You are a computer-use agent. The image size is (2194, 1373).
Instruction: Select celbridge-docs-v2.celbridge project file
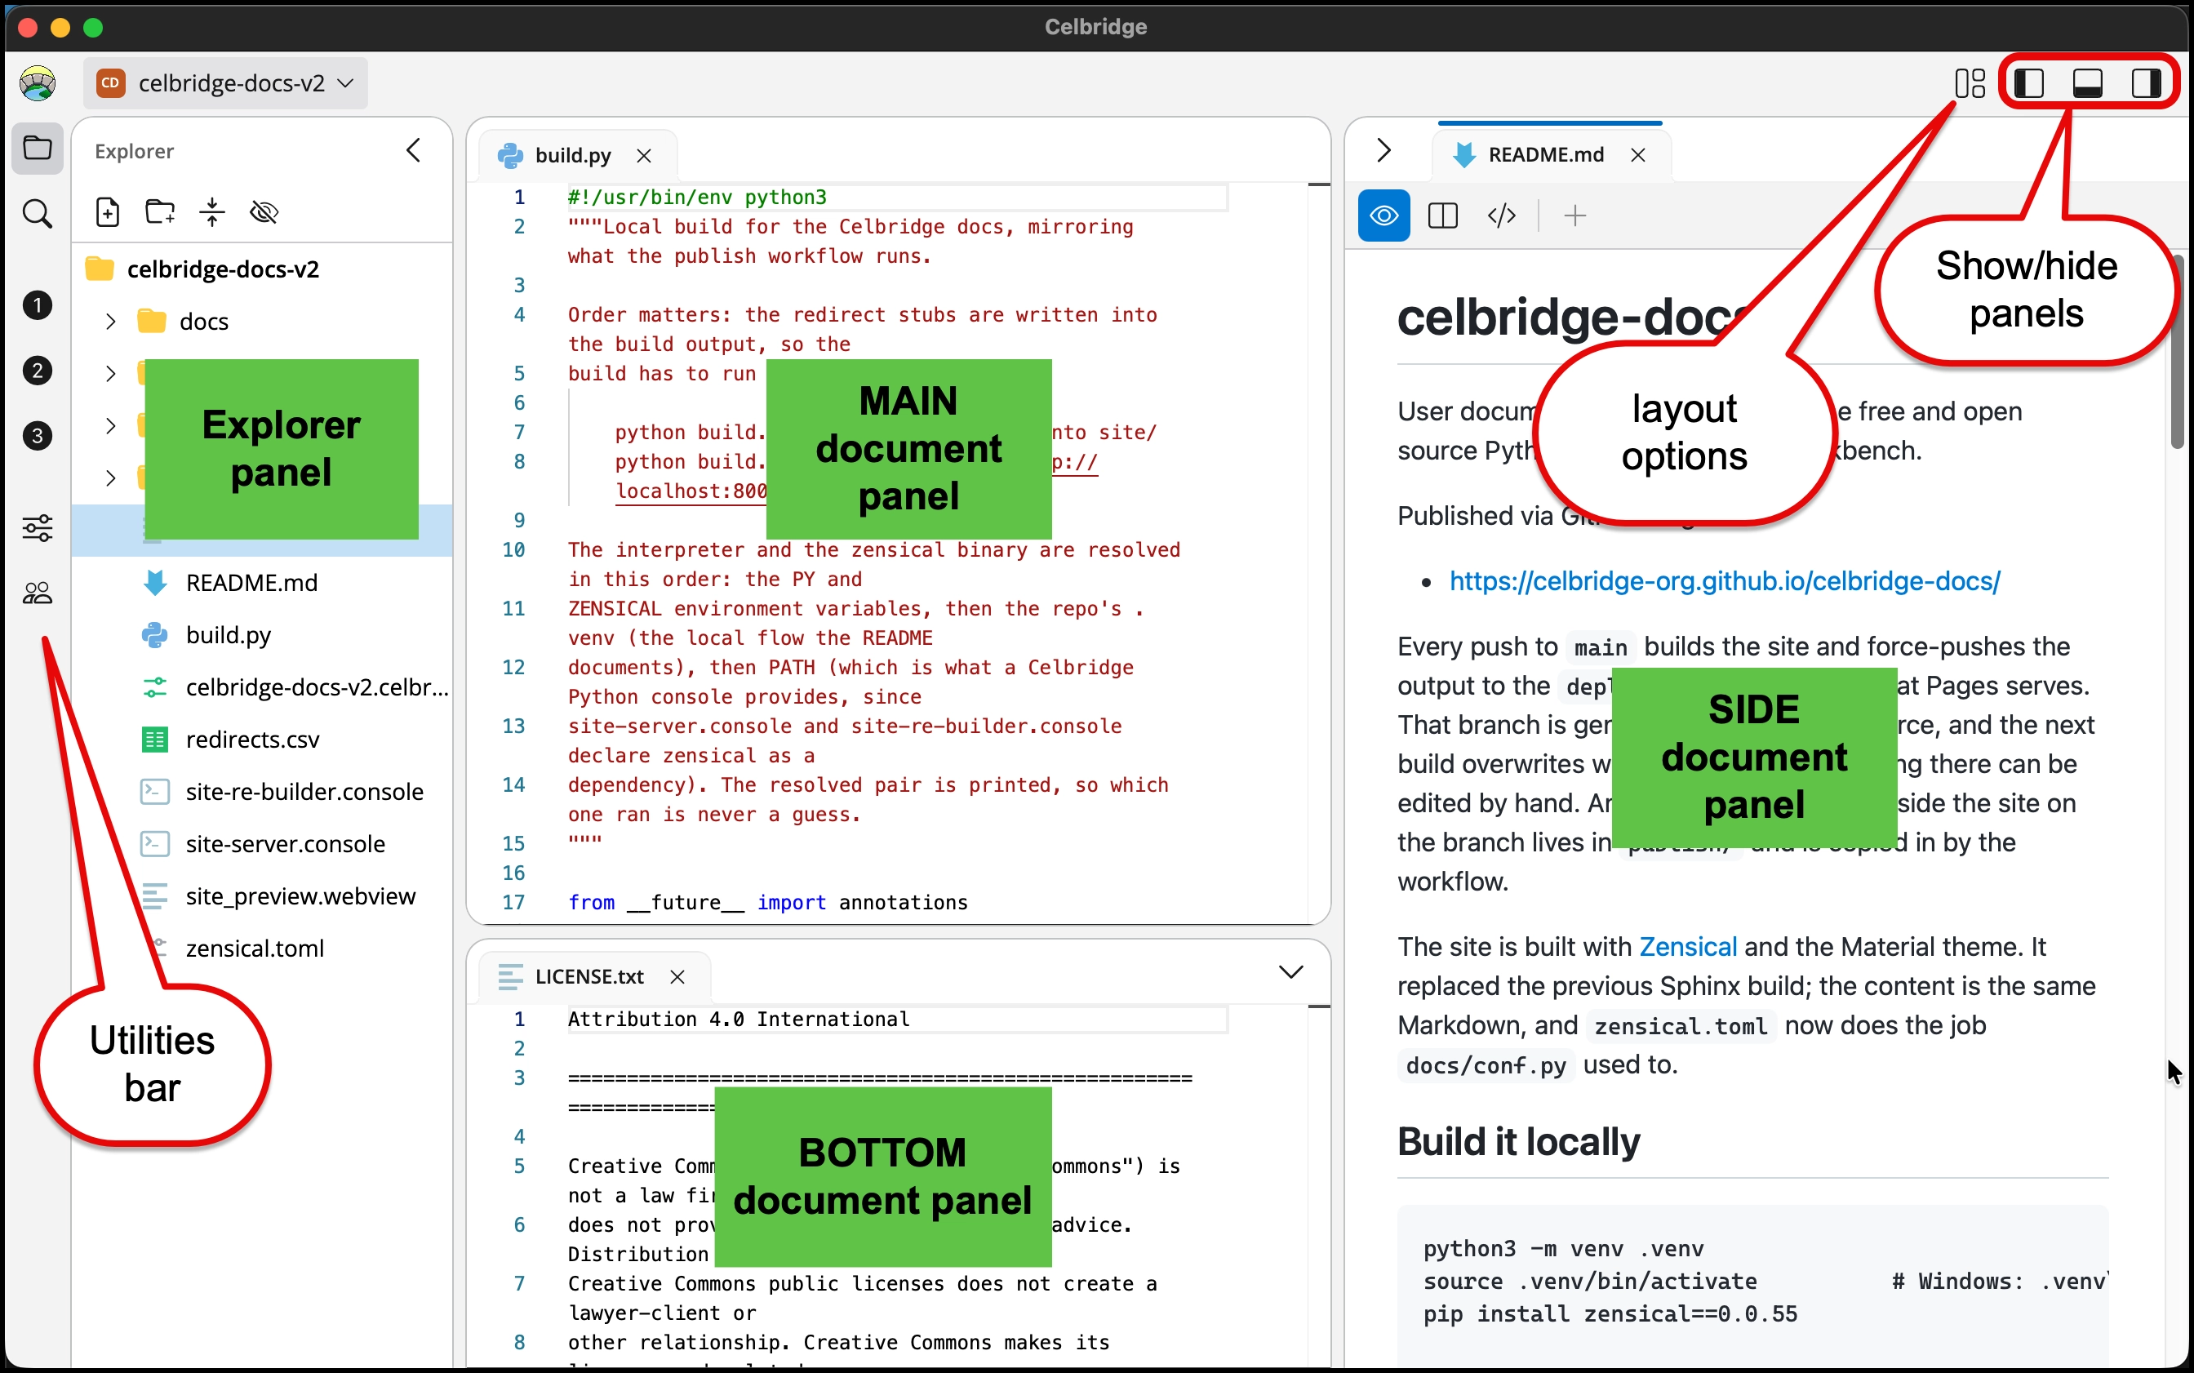(262, 687)
